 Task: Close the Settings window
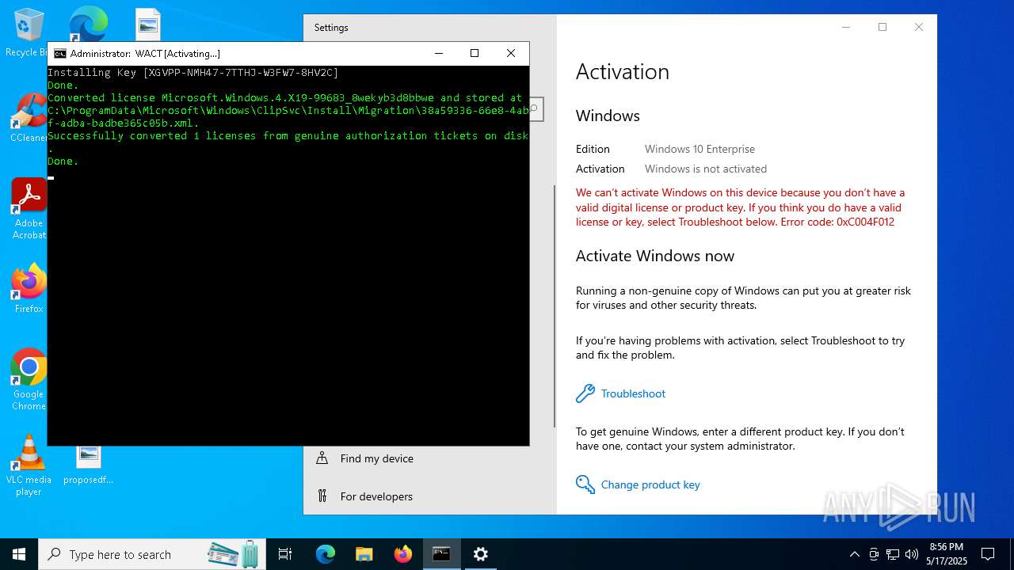tap(919, 27)
